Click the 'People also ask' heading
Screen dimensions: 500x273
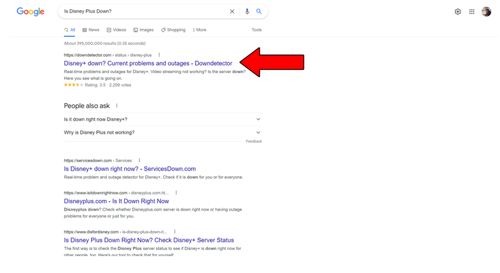pos(87,106)
